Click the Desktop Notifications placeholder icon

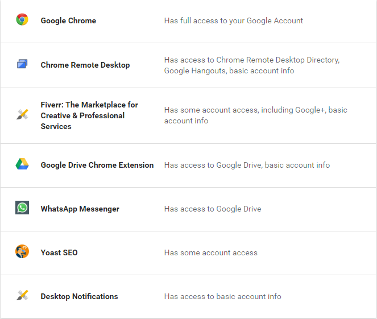tap(22, 295)
